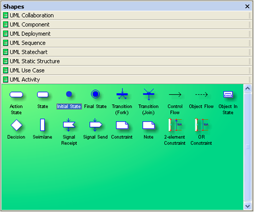Click the Initial State filled circle icon

coord(69,94)
